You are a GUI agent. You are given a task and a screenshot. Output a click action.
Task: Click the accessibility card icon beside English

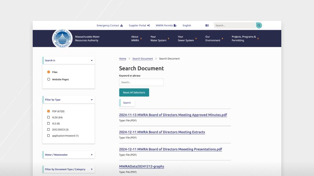coord(207,25)
